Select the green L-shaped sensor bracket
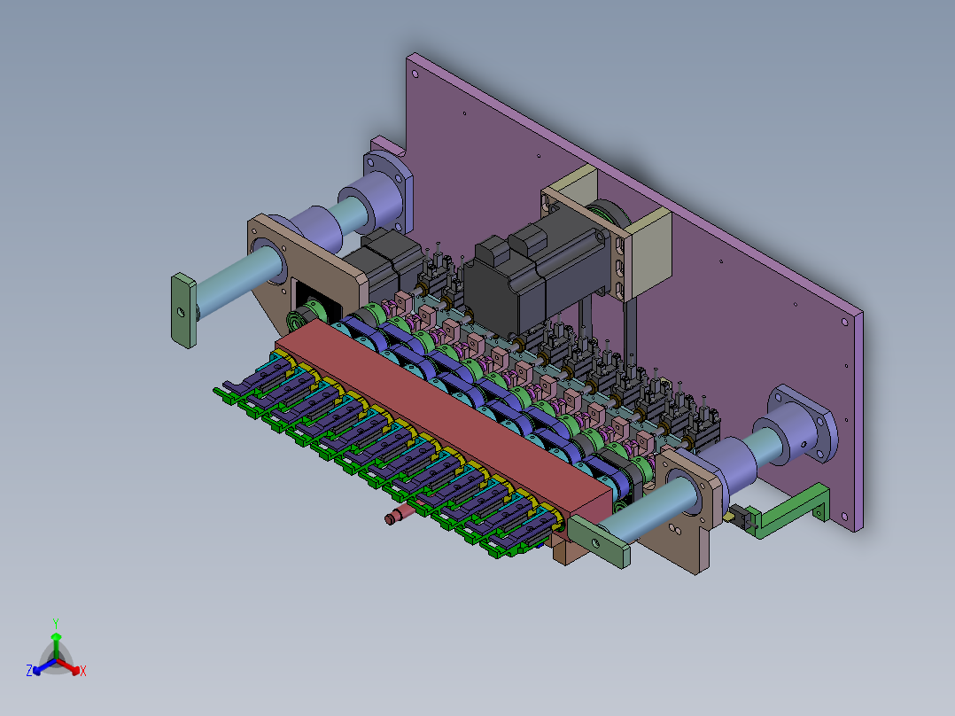 (792, 510)
